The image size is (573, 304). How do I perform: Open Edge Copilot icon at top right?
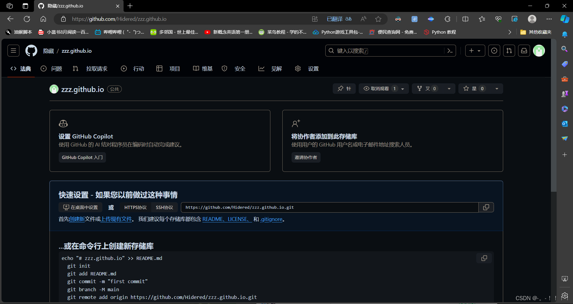point(565,19)
